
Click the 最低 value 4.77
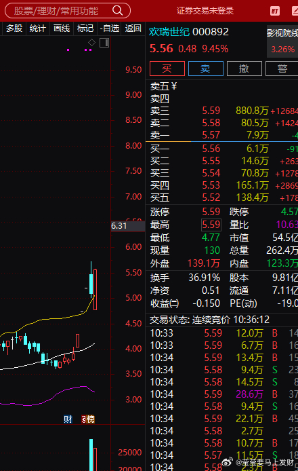(211, 238)
